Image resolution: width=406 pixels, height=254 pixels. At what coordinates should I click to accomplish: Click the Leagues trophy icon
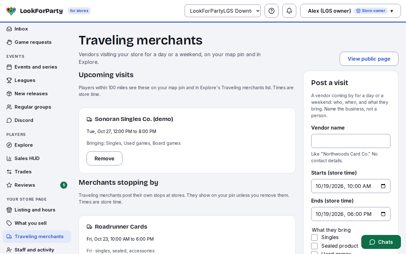(9, 80)
